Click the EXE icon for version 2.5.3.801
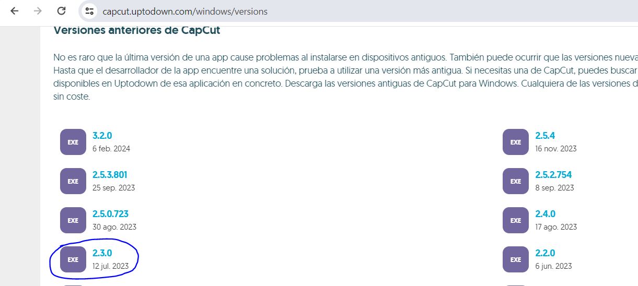Image resolution: width=638 pixels, height=286 pixels. [x=73, y=181]
